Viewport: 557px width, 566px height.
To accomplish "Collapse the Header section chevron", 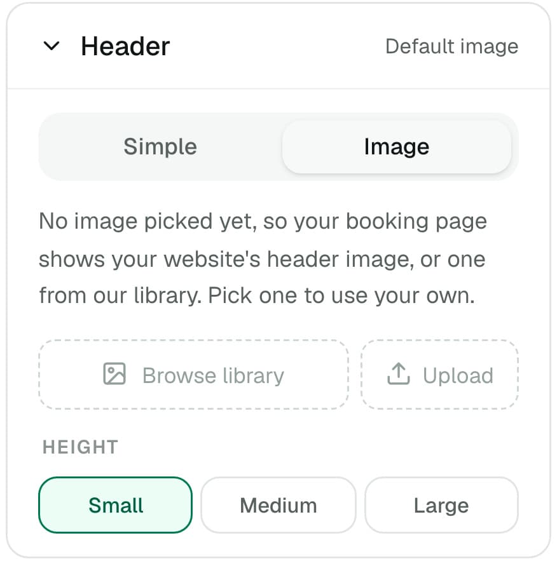I will tap(52, 46).
